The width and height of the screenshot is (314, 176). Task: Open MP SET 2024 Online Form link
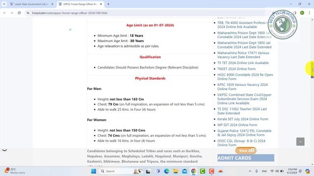237,125
